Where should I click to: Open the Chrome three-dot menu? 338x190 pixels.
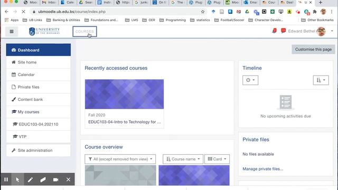332,12
